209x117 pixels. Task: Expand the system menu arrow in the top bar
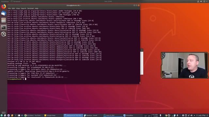[207, 1]
